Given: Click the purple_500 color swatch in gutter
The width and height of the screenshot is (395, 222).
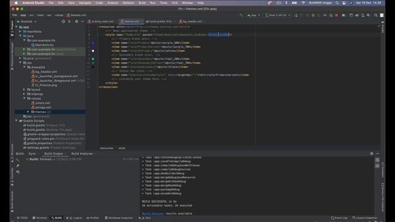Looking at the screenshot, I should [x=93, y=43].
